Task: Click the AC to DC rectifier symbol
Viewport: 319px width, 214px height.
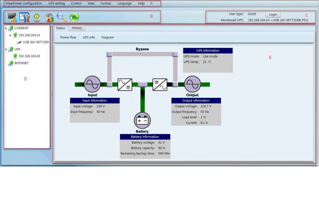Action: (x=125, y=84)
